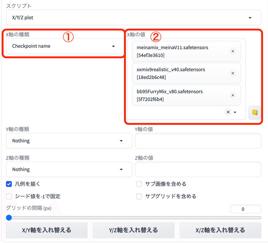Enable サブグリッドを含める checkbox
The image size is (268, 243).
point(139,196)
